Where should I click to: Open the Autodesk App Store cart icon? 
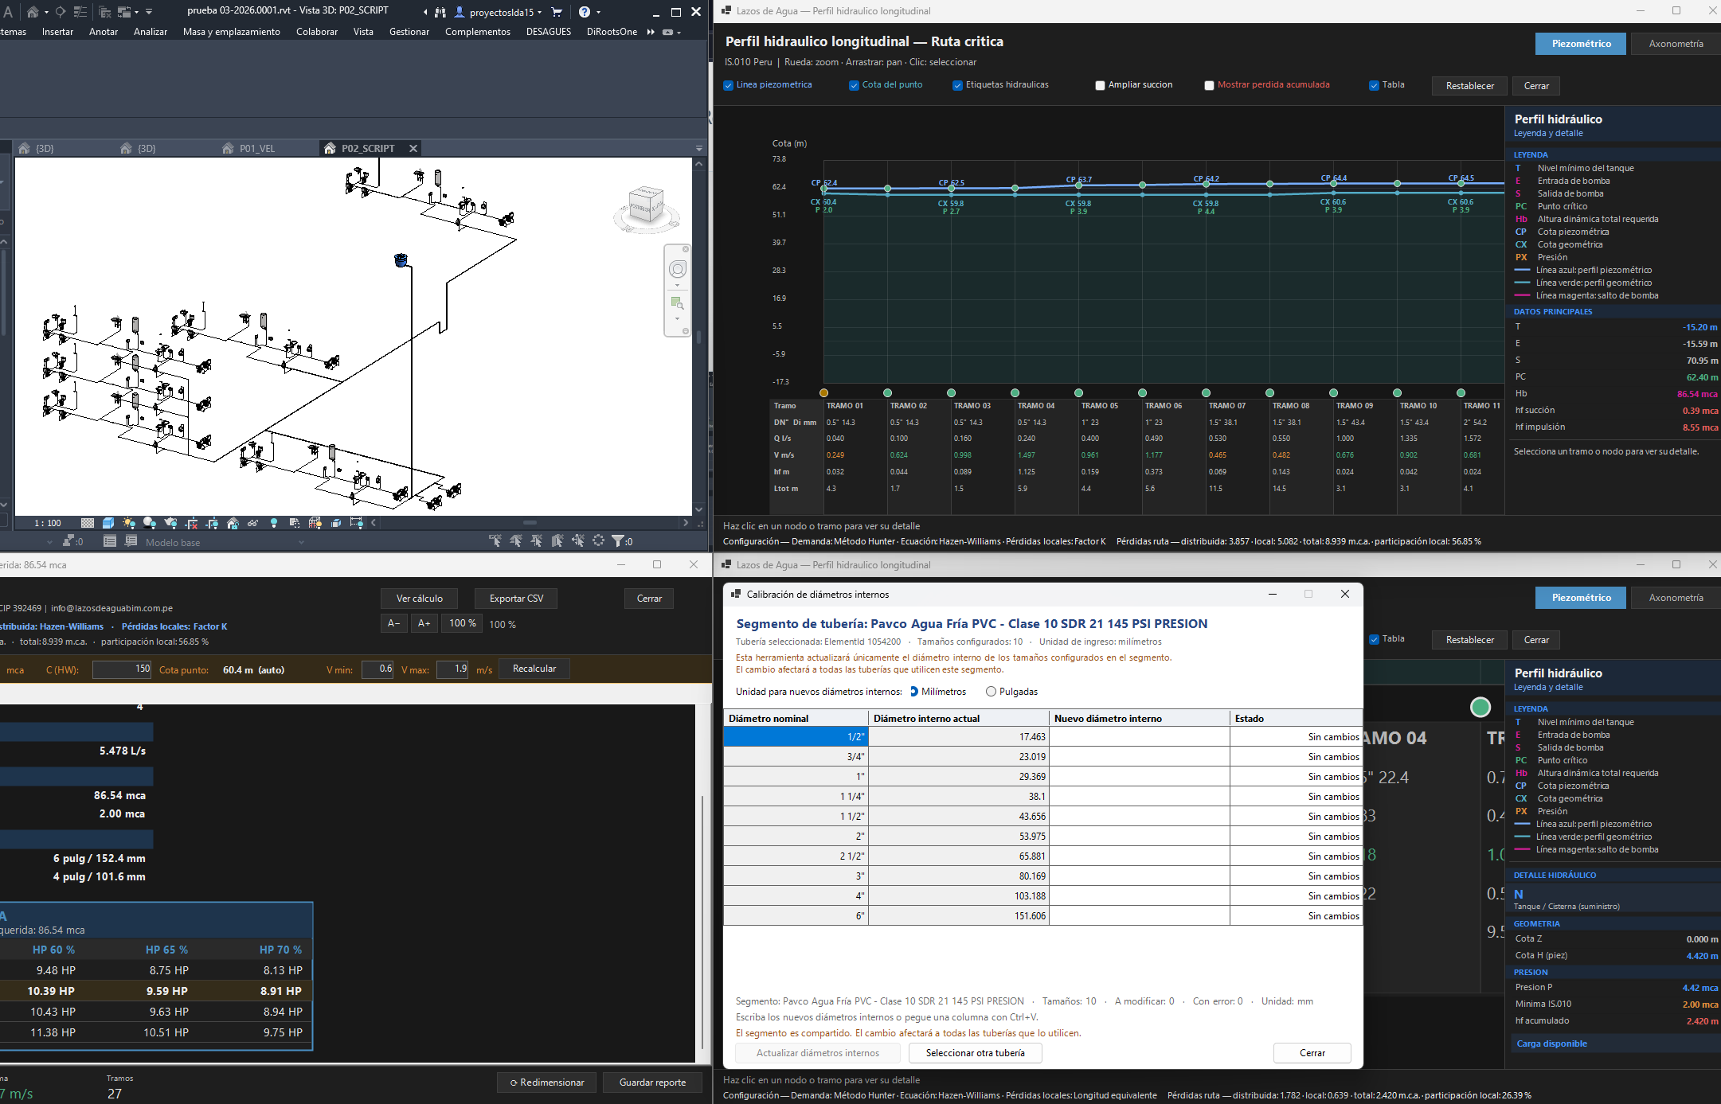(x=557, y=12)
